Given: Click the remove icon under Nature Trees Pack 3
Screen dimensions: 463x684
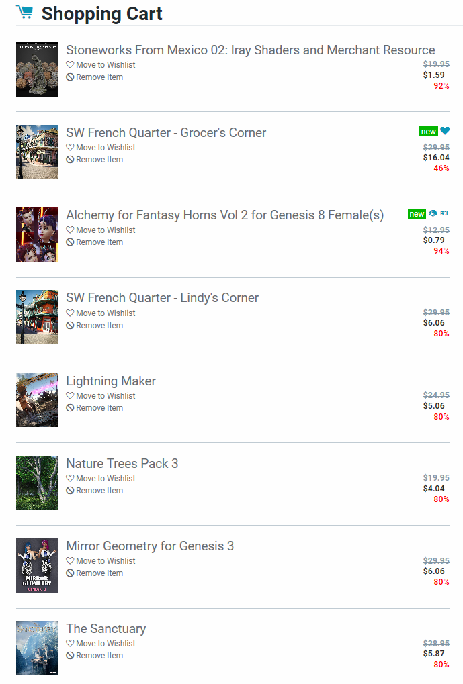Looking at the screenshot, I should click(x=70, y=491).
